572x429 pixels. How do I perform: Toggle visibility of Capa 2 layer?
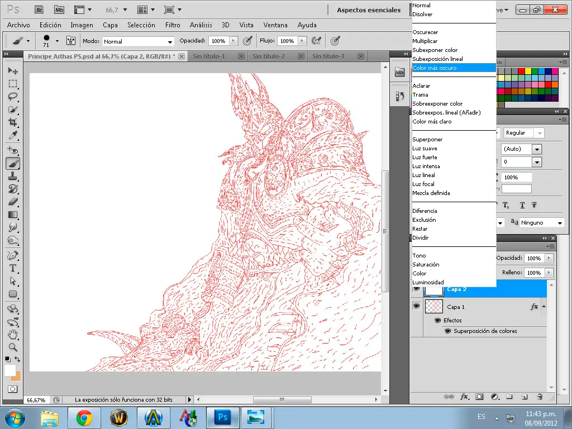tap(416, 289)
